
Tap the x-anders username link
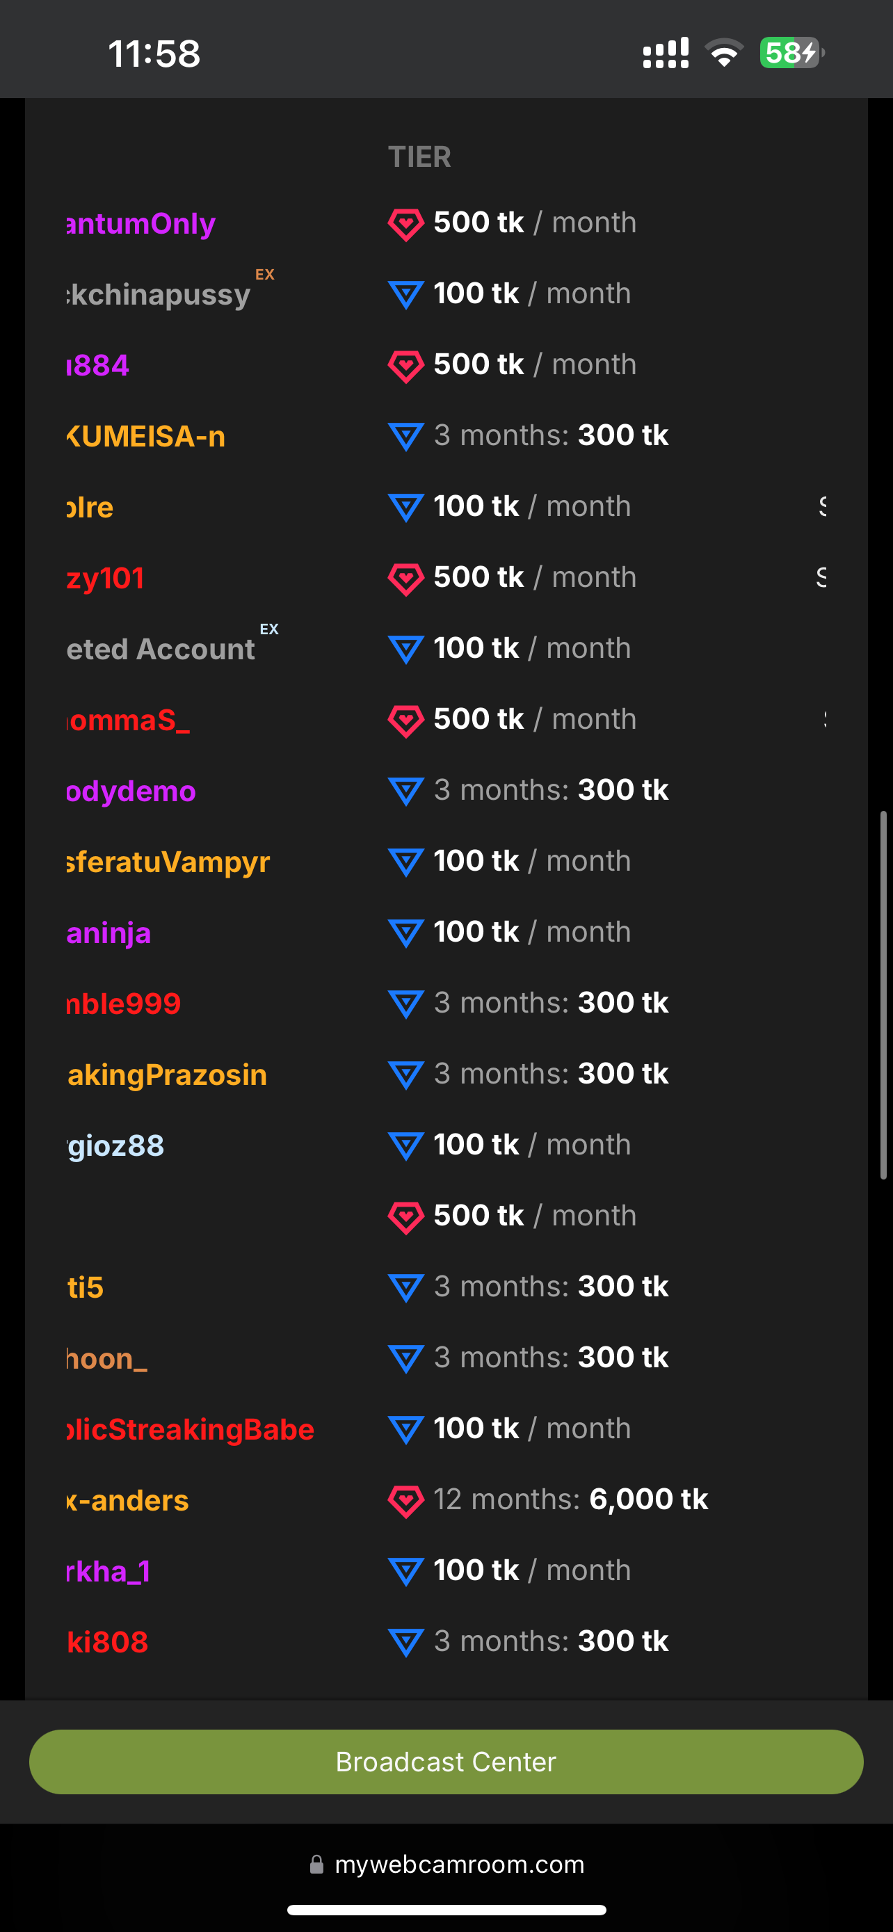click(x=127, y=1500)
